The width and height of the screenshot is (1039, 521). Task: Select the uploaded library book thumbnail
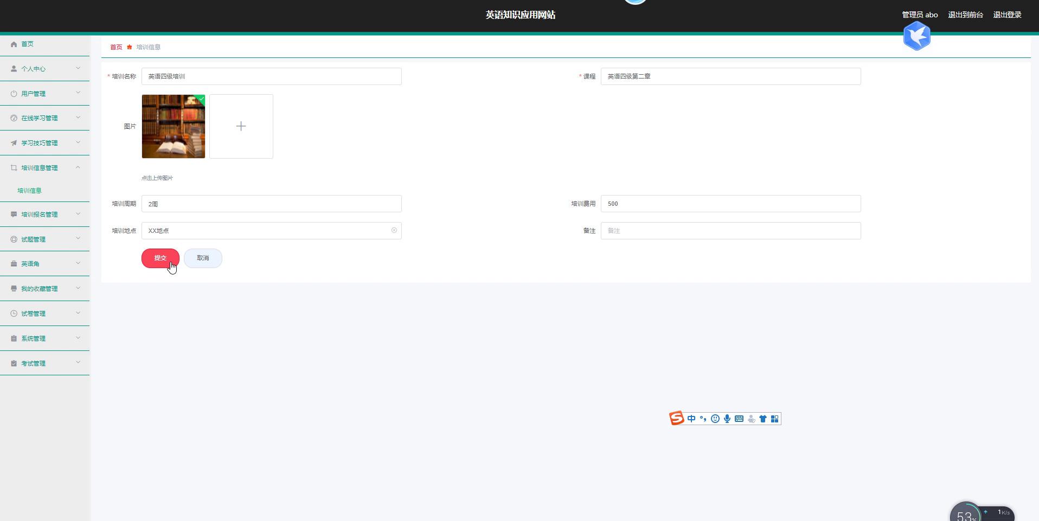pyautogui.click(x=174, y=127)
